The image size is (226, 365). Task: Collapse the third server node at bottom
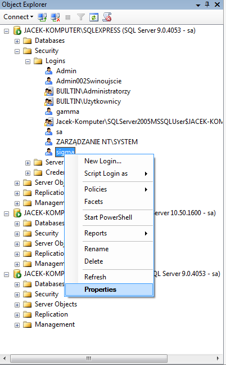coord(7,274)
